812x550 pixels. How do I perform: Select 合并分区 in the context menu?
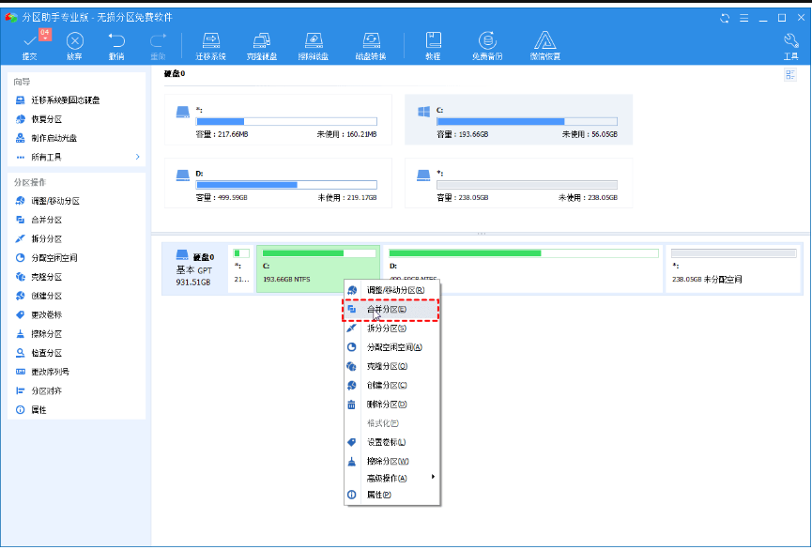[x=386, y=309]
